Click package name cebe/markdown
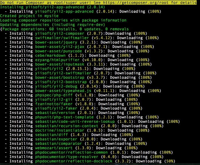The image size is (200, 165). point(50,56)
